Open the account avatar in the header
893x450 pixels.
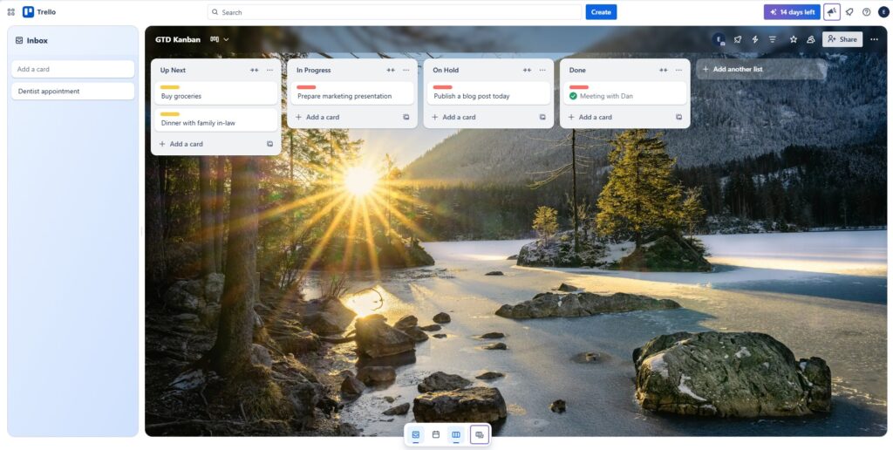click(x=883, y=12)
